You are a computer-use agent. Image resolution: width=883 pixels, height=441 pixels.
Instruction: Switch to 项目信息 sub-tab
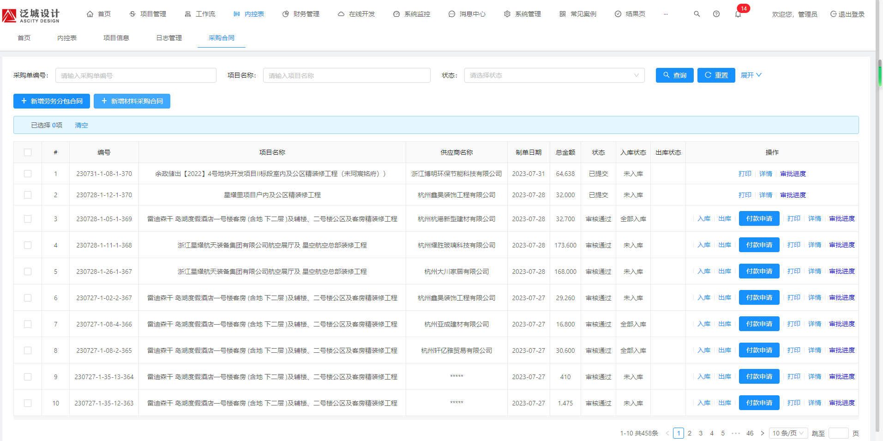(x=116, y=38)
